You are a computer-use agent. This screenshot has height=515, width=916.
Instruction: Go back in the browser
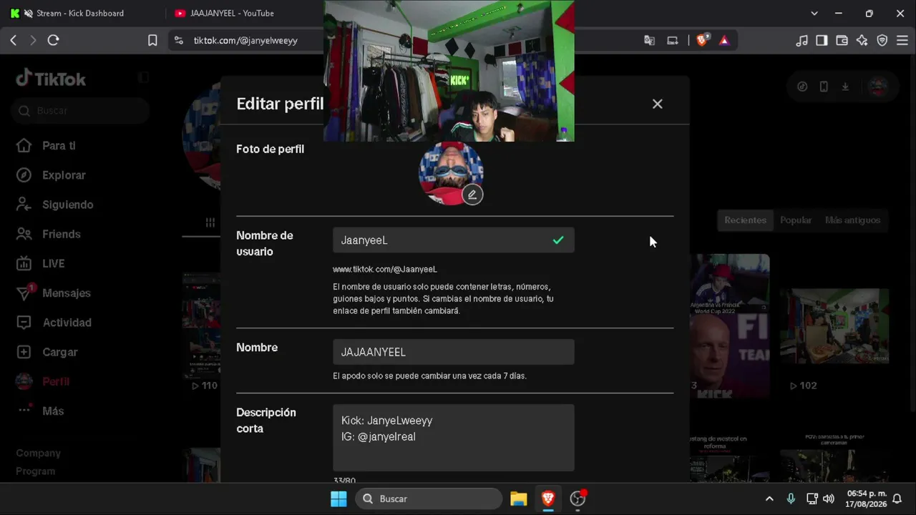point(14,41)
